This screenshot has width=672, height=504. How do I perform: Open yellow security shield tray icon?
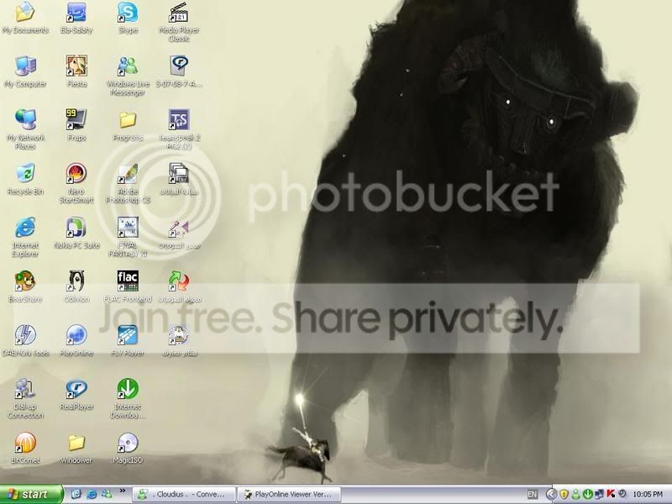564,494
